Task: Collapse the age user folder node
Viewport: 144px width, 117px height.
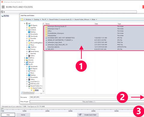Action: tap(25, 23)
